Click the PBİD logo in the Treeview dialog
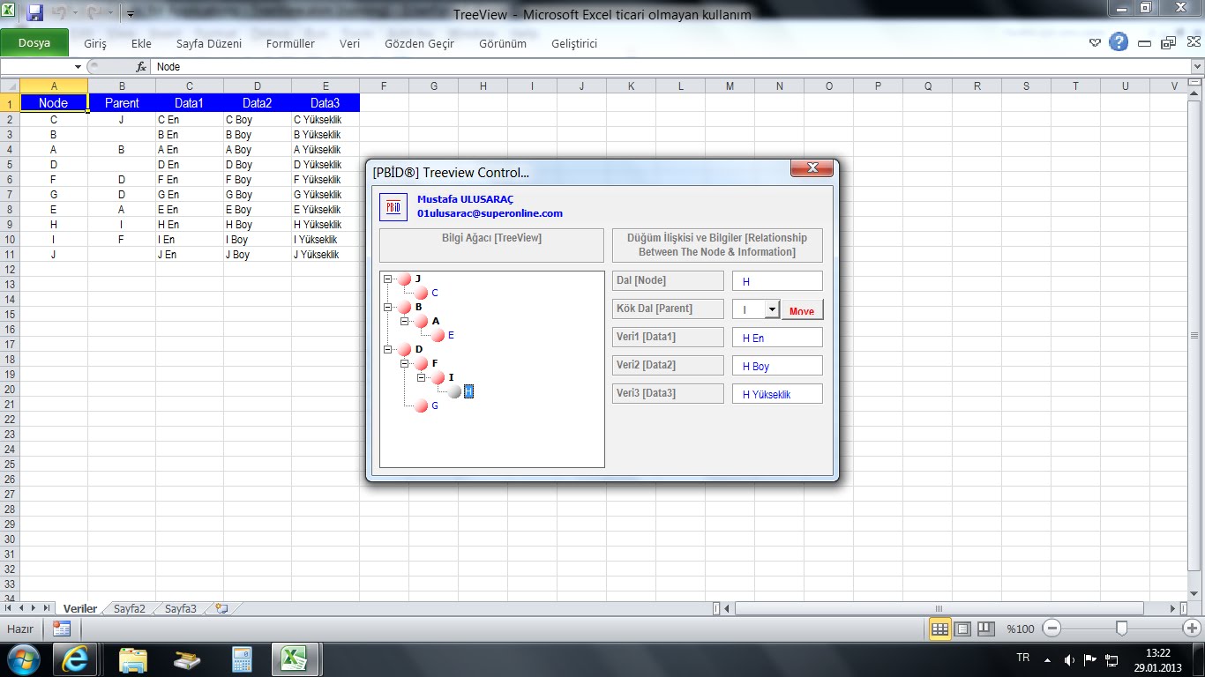 point(393,207)
